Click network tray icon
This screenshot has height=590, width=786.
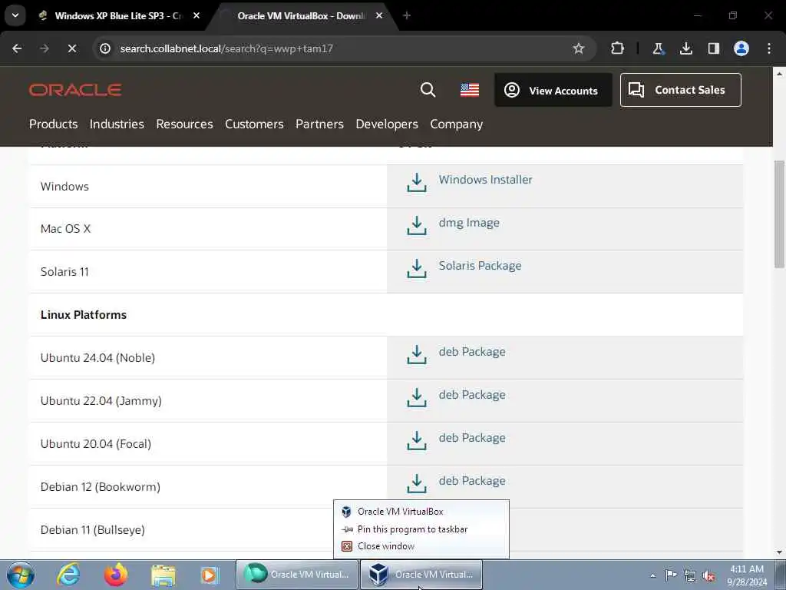(x=690, y=575)
